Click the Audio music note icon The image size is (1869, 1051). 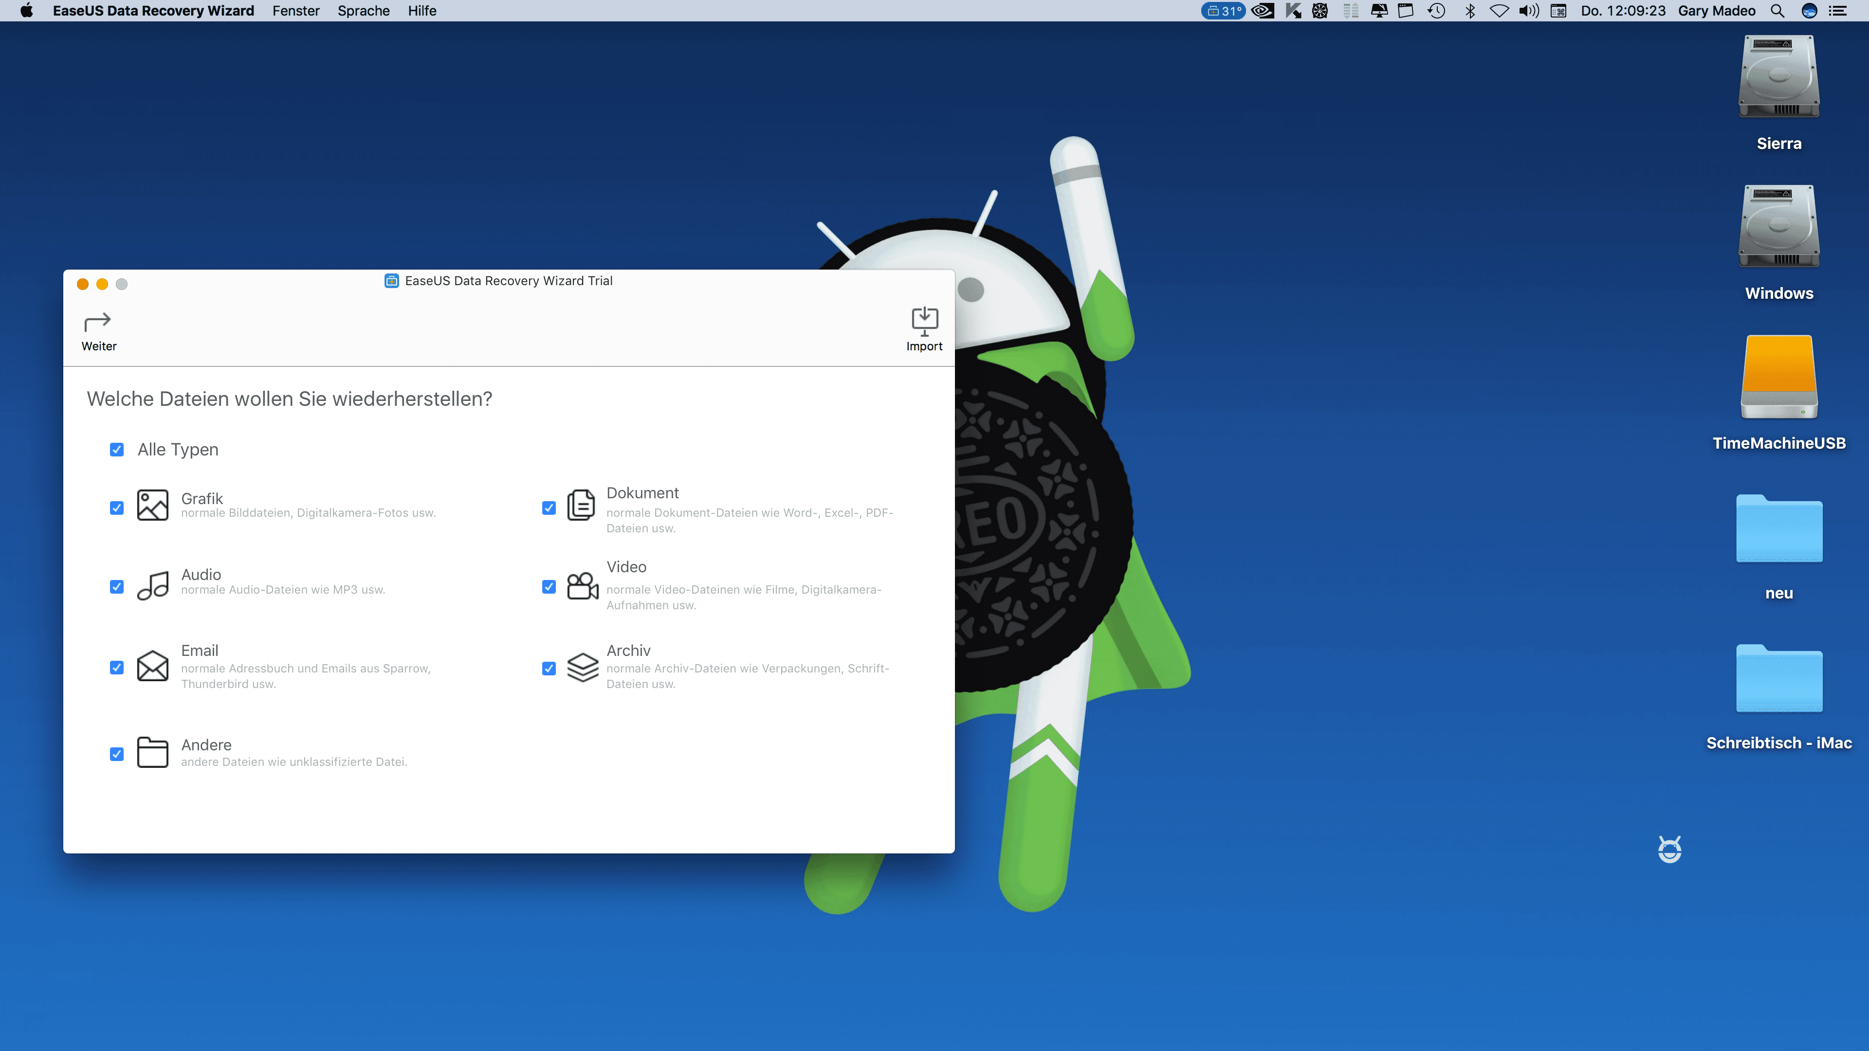[x=152, y=585]
